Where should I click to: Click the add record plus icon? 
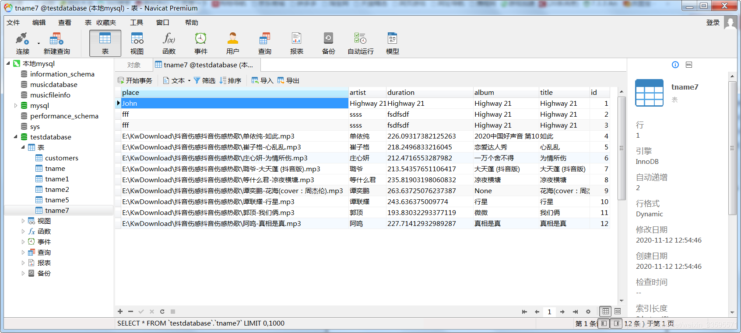120,312
